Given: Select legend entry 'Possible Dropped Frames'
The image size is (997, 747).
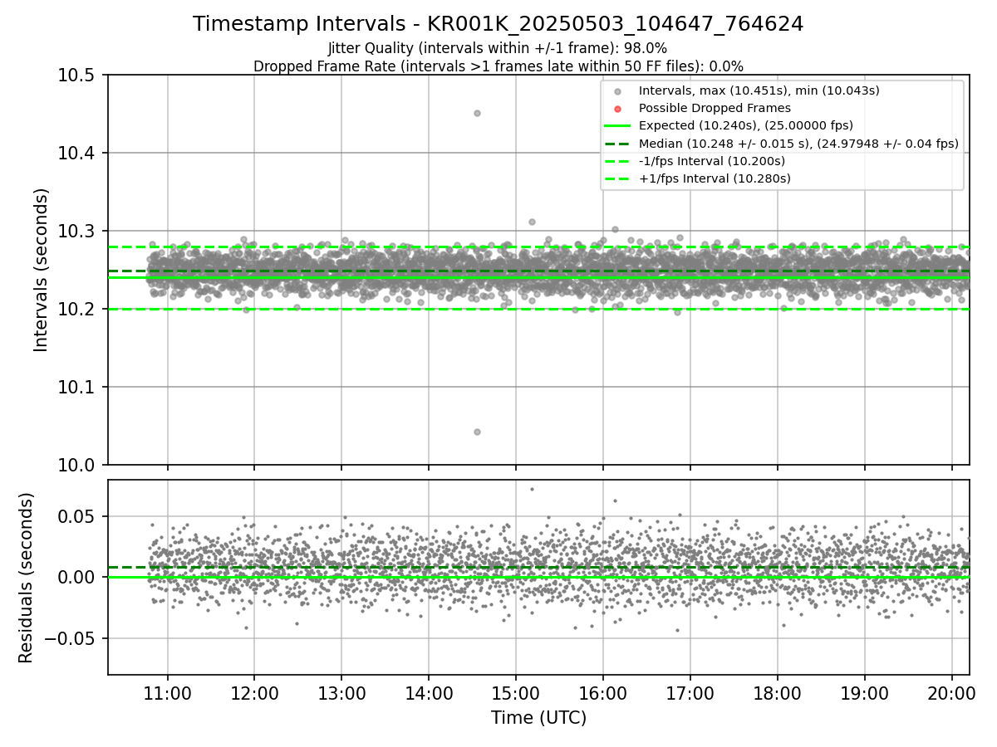Looking at the screenshot, I should pos(715,108).
